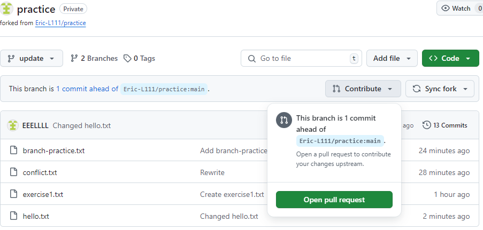The image size is (483, 230).
Task: Click the 24 minutes ago timestamp
Action: tap(444, 150)
